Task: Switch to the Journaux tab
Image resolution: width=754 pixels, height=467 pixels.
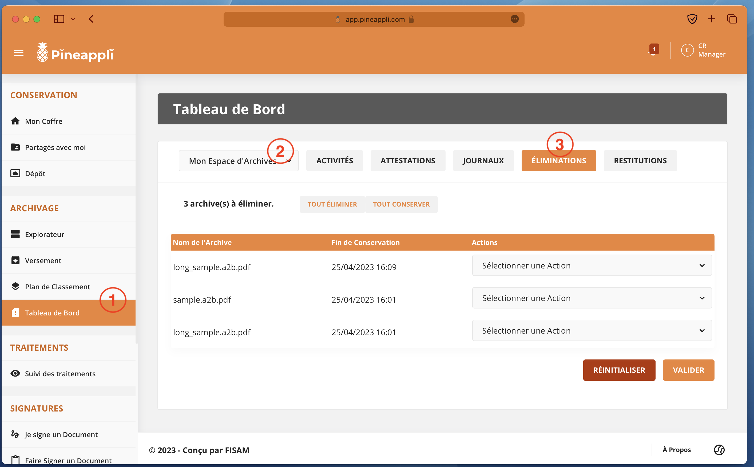Action: (x=483, y=161)
